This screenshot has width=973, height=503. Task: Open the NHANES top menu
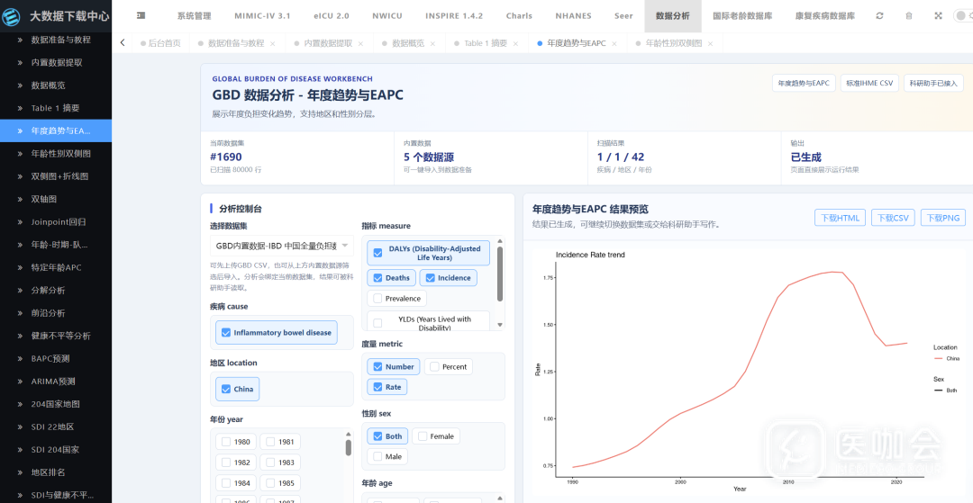point(573,16)
